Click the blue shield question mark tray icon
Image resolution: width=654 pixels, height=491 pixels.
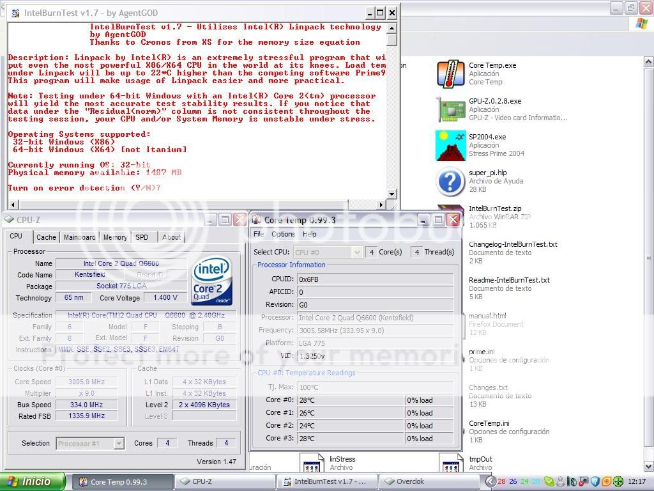(x=595, y=481)
